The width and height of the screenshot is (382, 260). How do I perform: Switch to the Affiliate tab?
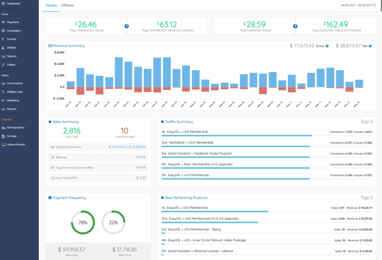67,5
